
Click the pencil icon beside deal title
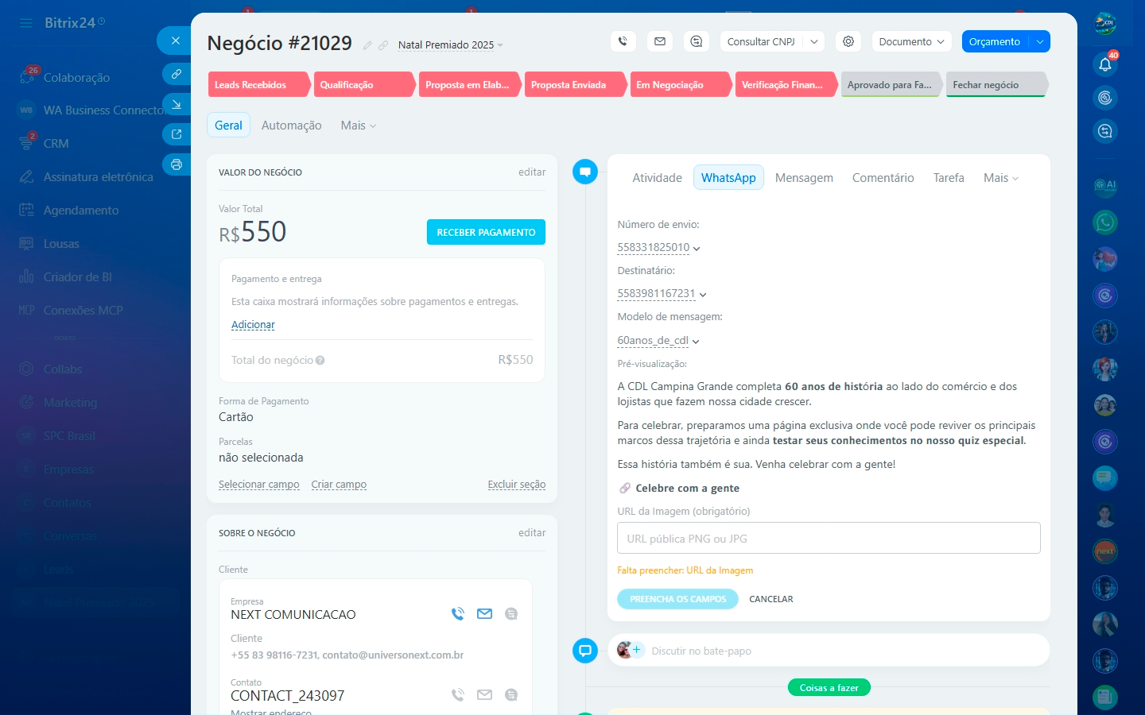(367, 45)
